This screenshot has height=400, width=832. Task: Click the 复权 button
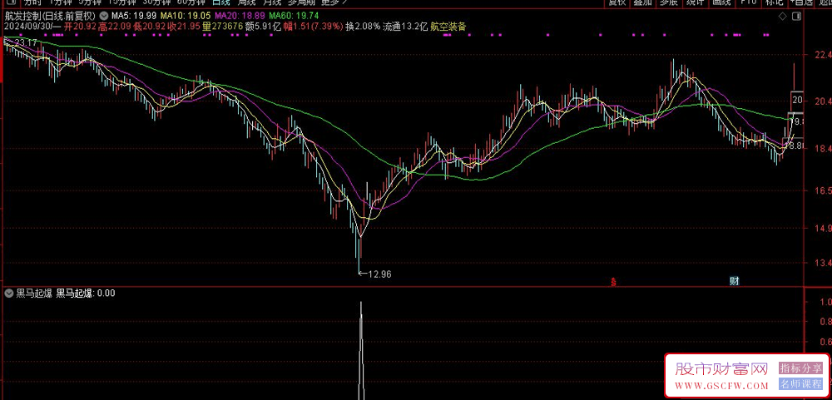pyautogui.click(x=617, y=2)
